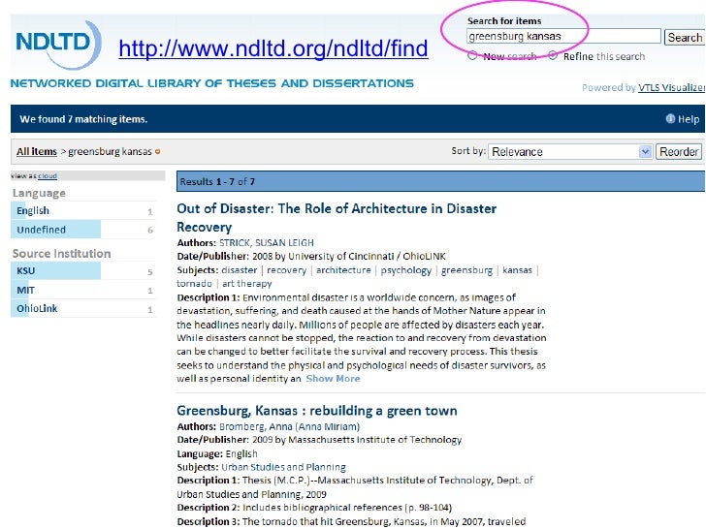Image resolution: width=706 pixels, height=529 pixels.
Task: Click the 'We found 7 matching items.' text
Action: pyautogui.click(x=83, y=119)
